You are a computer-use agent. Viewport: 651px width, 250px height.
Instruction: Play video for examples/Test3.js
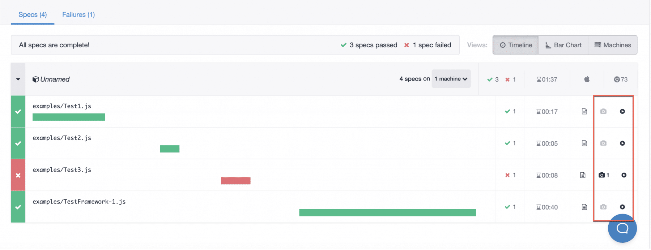tap(624, 175)
